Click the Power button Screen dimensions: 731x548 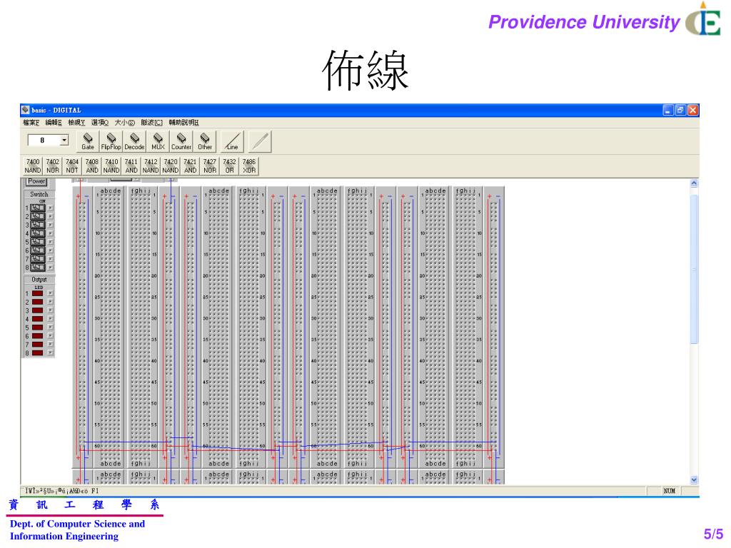click(x=36, y=181)
